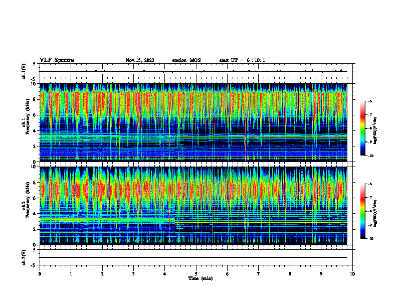Click the "-10" label on ch.1 colorbar

click(x=371, y=156)
